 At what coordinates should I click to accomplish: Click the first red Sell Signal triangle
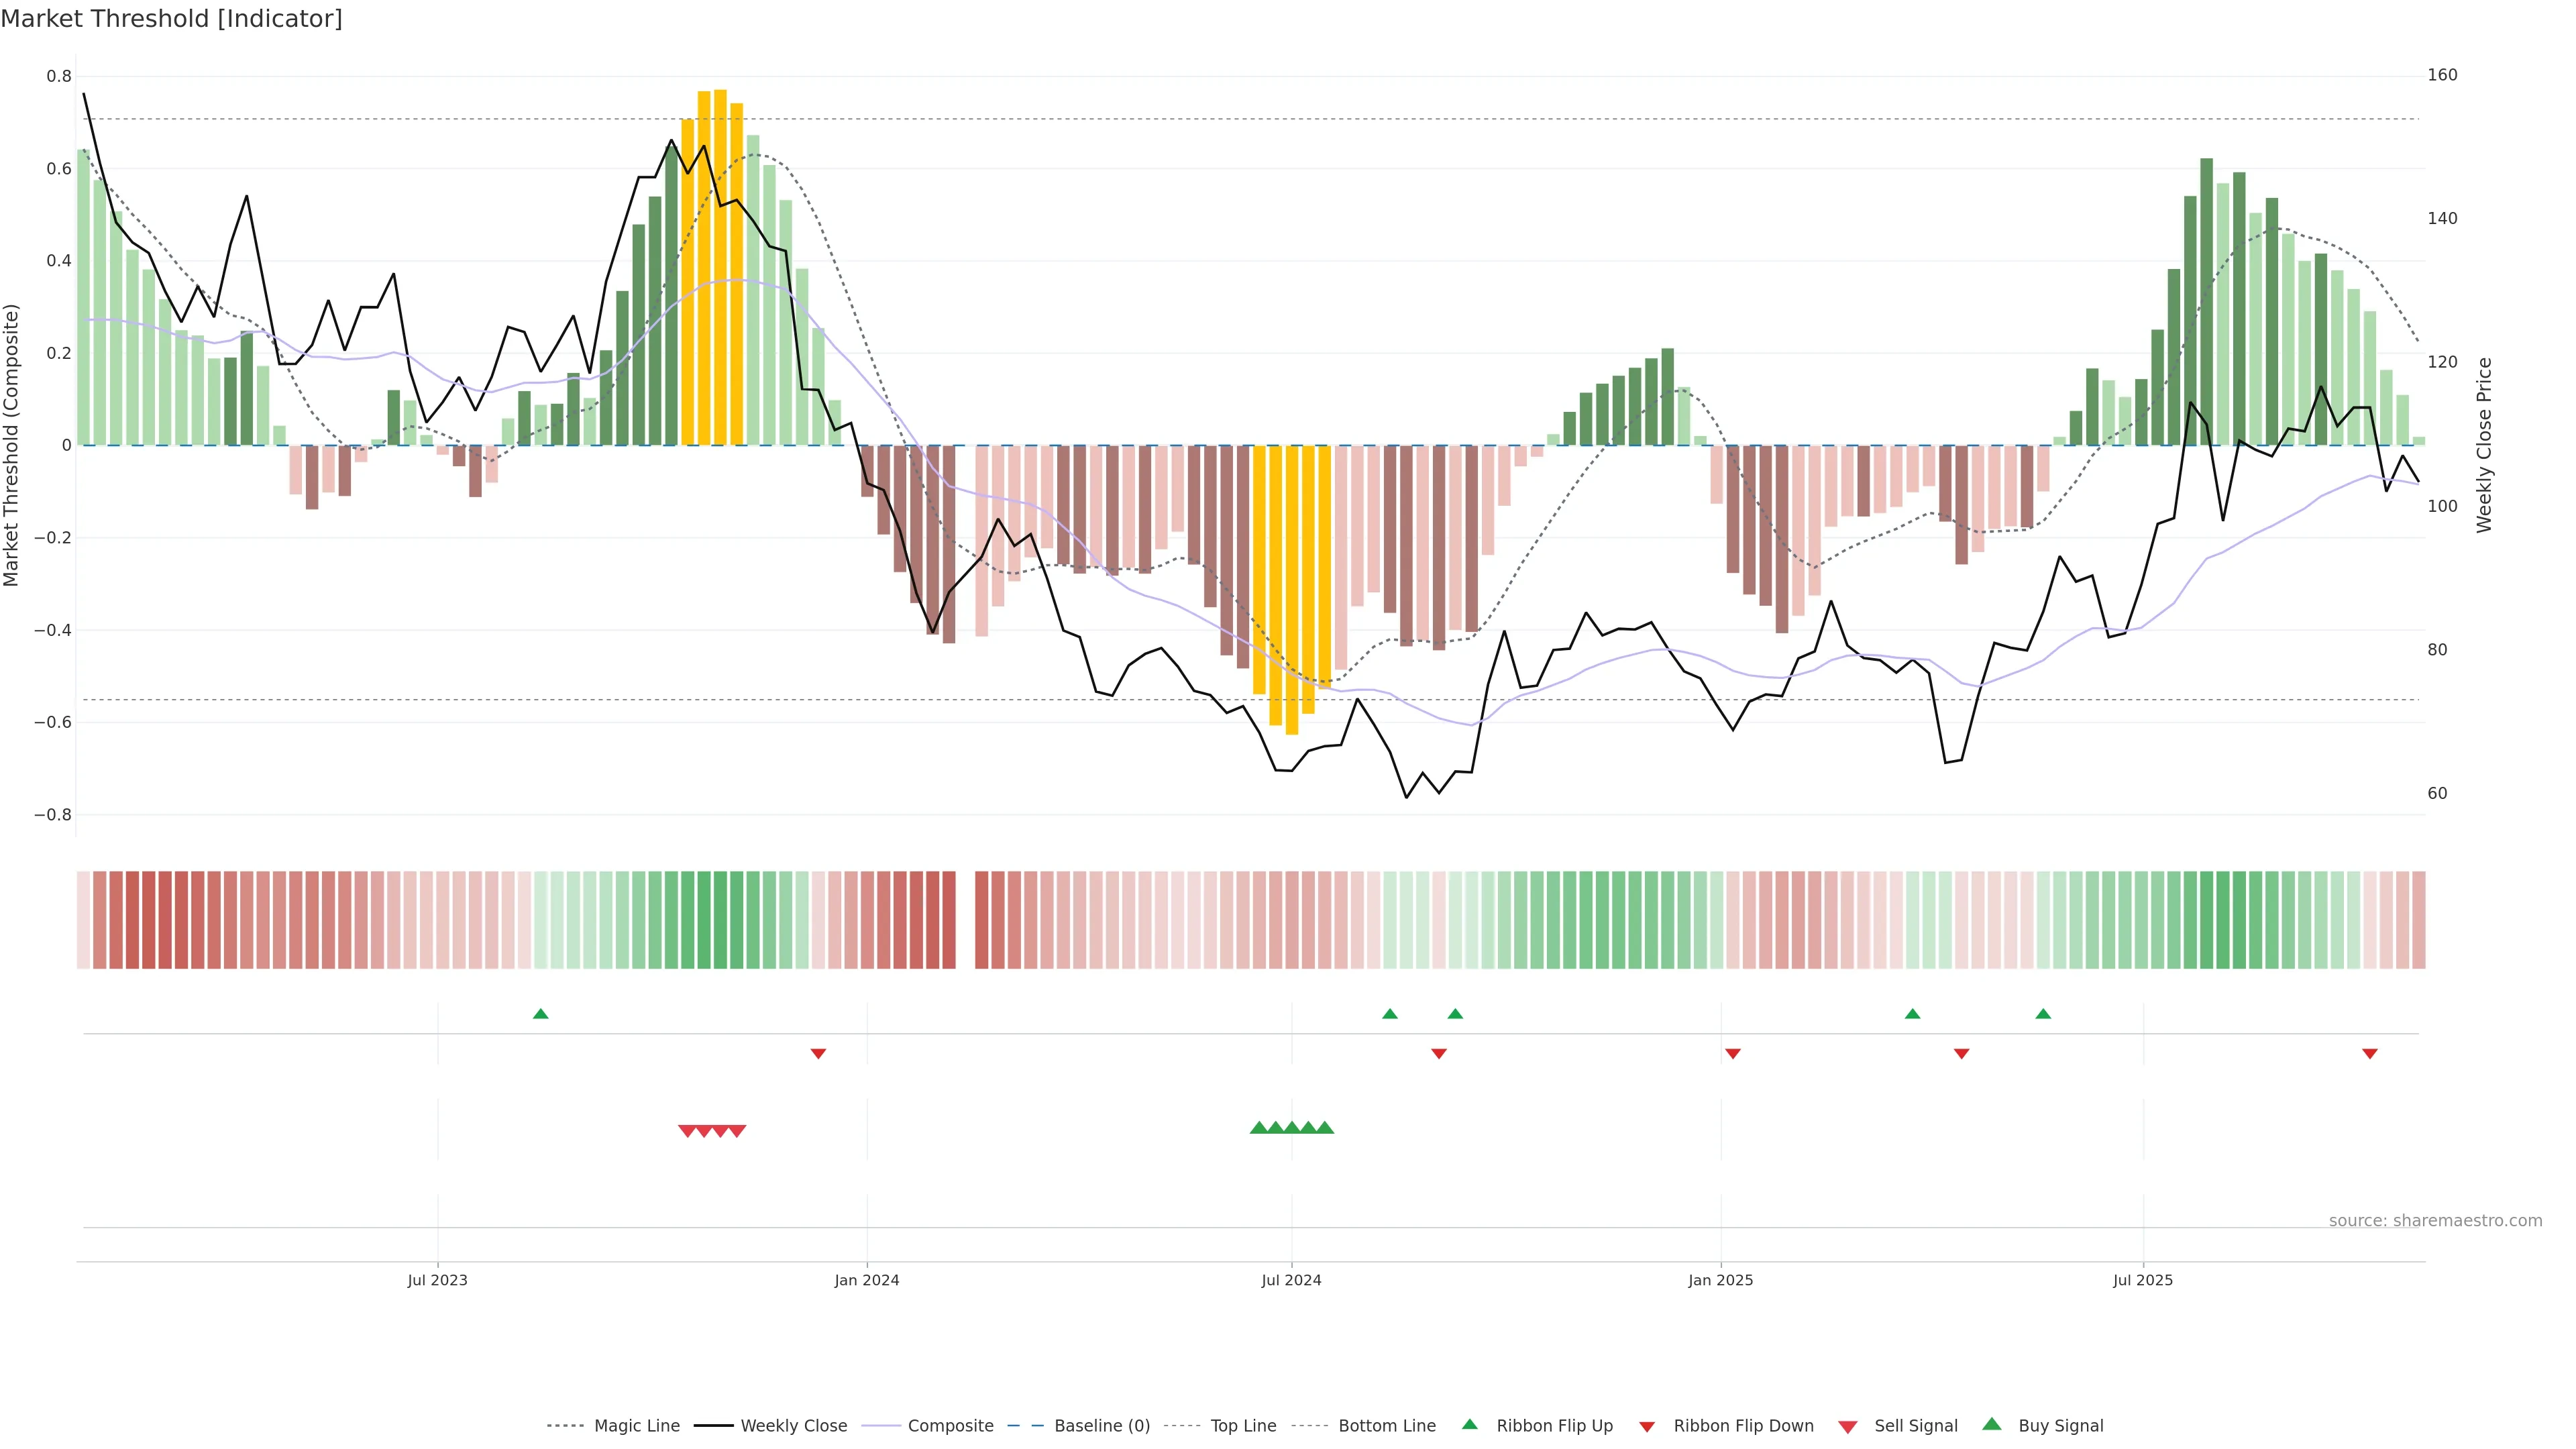click(687, 1131)
